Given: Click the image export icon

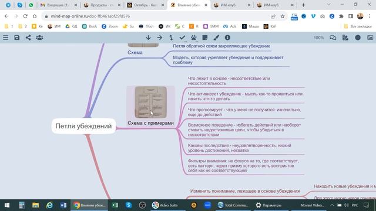Looking at the screenshot, I should [x=370, y=38].
